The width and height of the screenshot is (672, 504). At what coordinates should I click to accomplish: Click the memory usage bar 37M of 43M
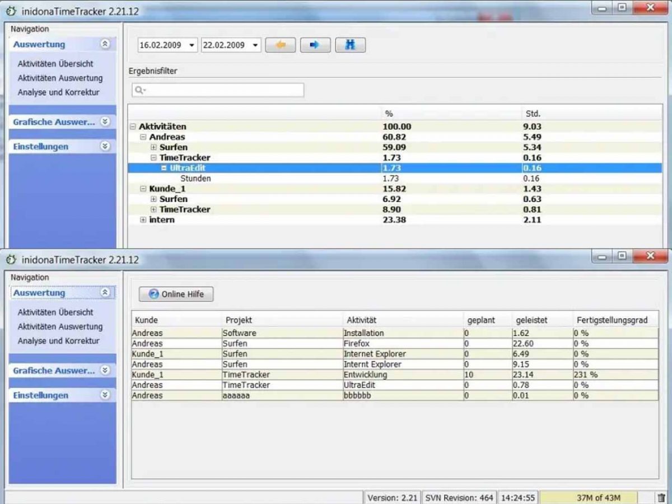pyautogui.click(x=598, y=497)
